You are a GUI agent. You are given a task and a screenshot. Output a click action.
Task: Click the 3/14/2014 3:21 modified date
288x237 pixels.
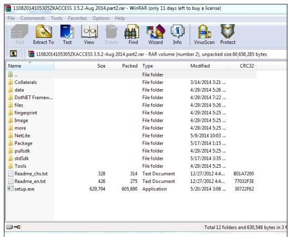(208, 82)
